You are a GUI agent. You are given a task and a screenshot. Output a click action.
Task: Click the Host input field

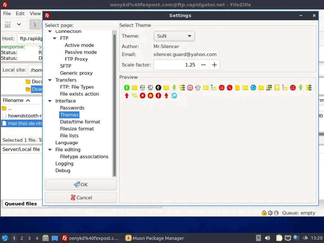pyautogui.click(x=30, y=39)
